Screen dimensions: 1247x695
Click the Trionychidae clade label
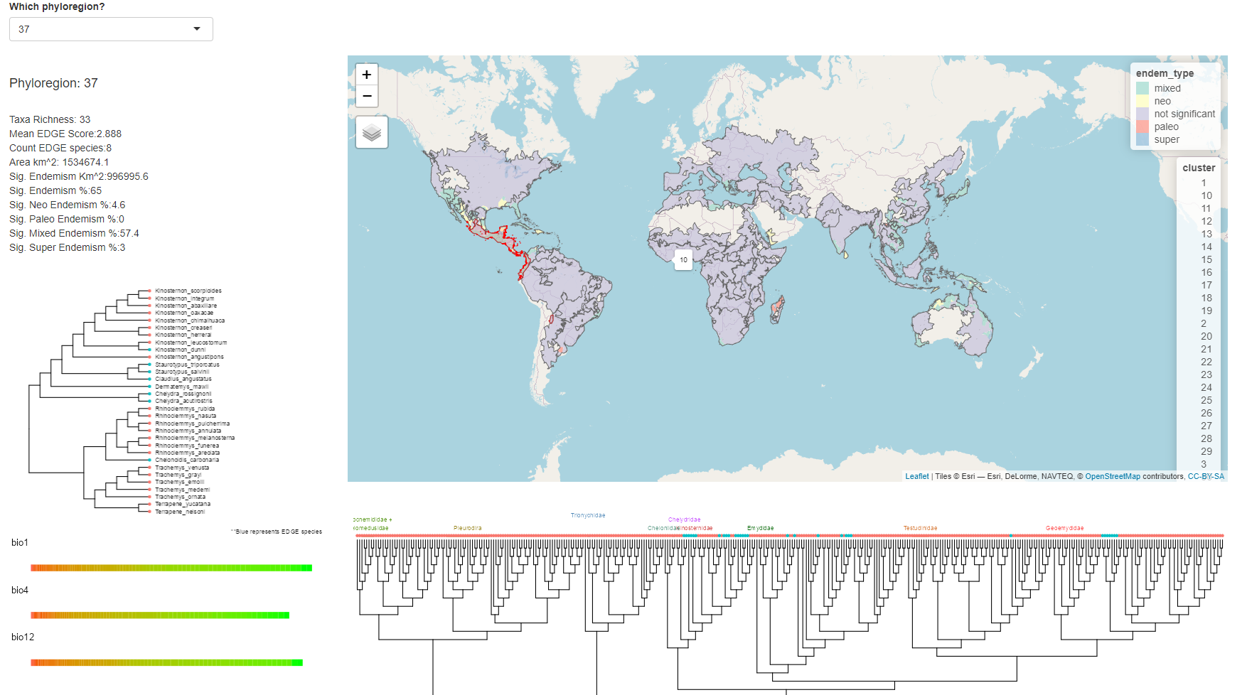click(588, 515)
